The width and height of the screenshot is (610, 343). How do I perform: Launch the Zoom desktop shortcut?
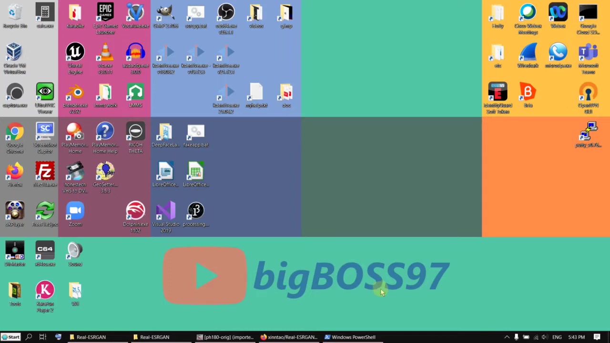75,214
